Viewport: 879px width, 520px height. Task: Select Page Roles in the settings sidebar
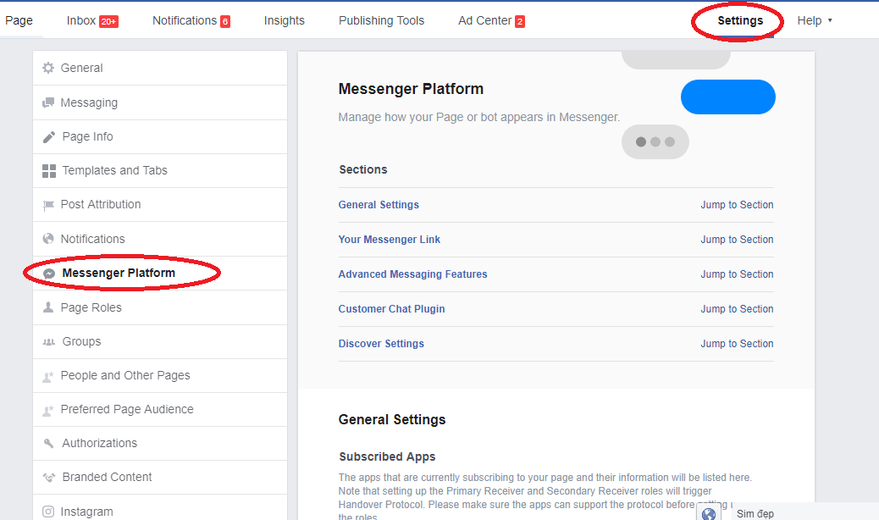(x=91, y=307)
